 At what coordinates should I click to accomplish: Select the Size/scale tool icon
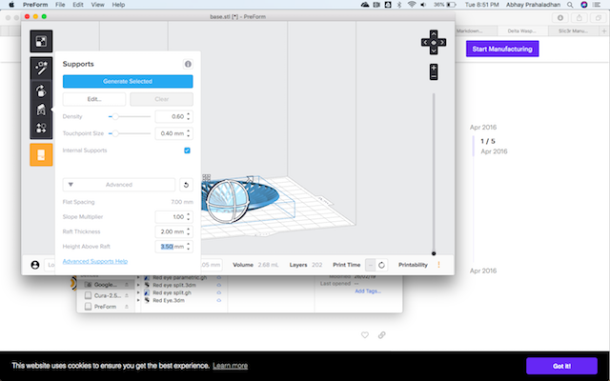pyautogui.click(x=41, y=41)
